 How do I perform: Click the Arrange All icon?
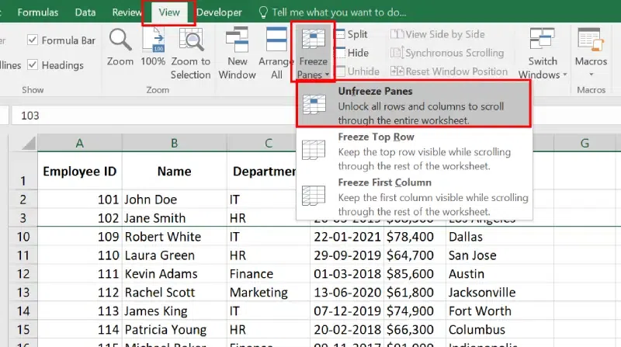(276, 40)
